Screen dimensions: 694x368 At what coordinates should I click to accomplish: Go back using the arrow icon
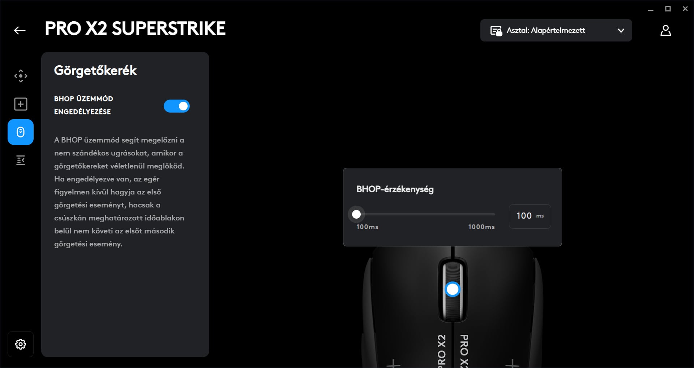pyautogui.click(x=20, y=31)
